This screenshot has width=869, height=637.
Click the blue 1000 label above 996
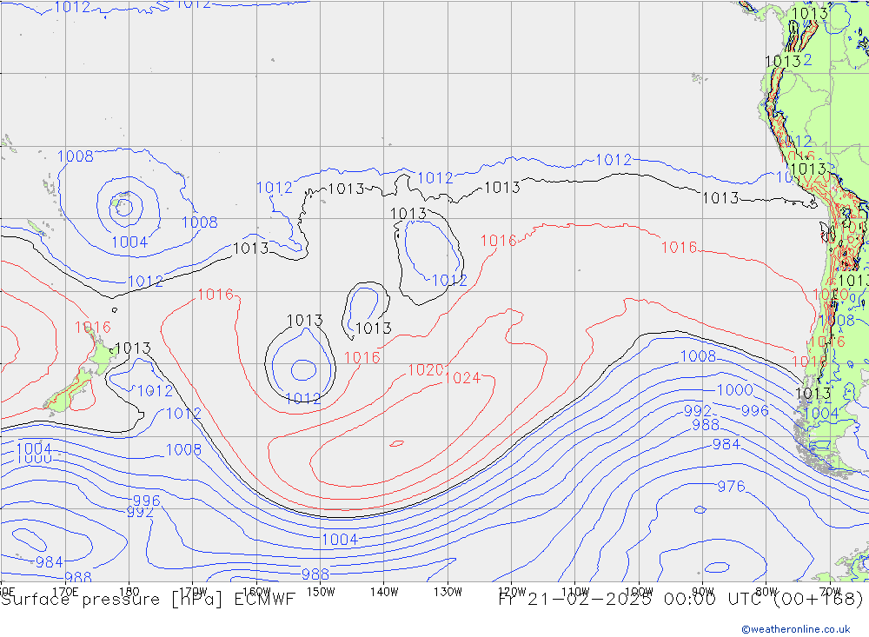point(735,389)
